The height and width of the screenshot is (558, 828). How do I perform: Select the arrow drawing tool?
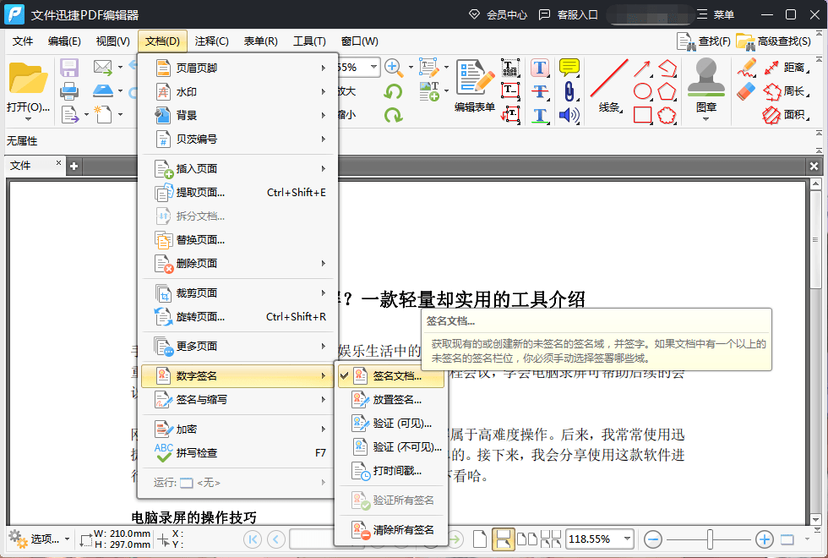tap(642, 68)
